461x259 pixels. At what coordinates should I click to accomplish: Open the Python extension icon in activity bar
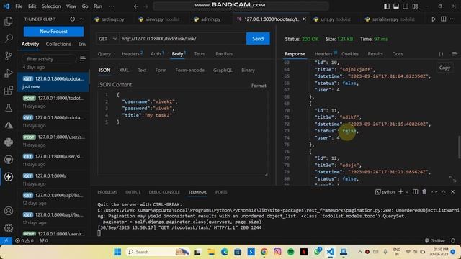pyautogui.click(x=9, y=142)
